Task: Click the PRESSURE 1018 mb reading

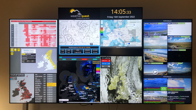Action: coord(87,52)
